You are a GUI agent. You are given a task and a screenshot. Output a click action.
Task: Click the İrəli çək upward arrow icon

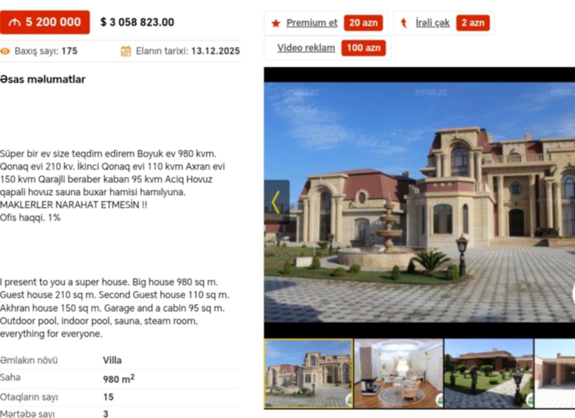click(x=404, y=23)
